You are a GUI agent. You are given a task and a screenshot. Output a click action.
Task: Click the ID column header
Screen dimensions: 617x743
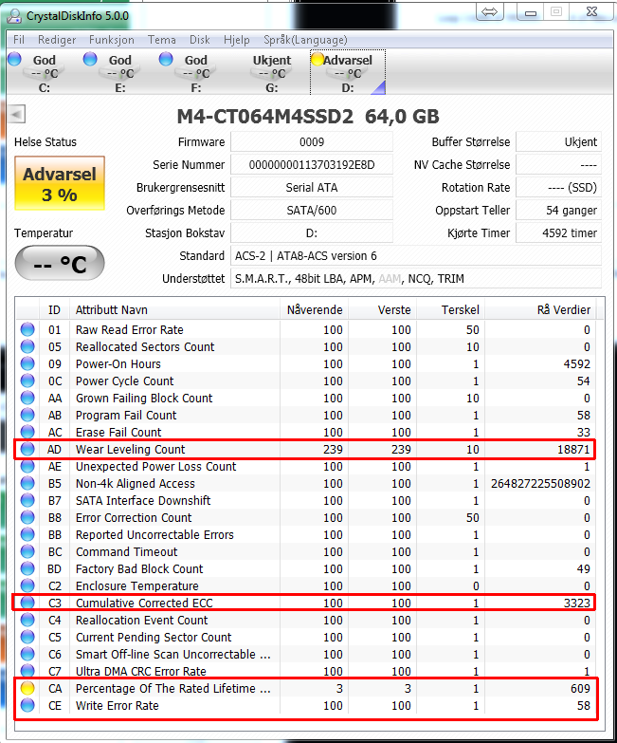pos(54,310)
